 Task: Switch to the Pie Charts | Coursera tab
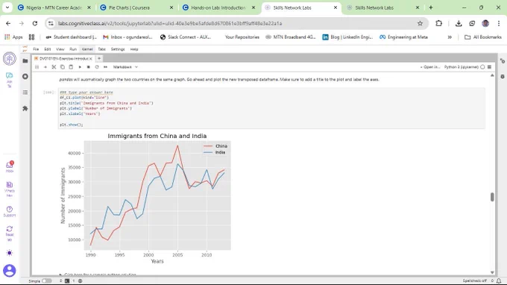(x=136, y=7)
